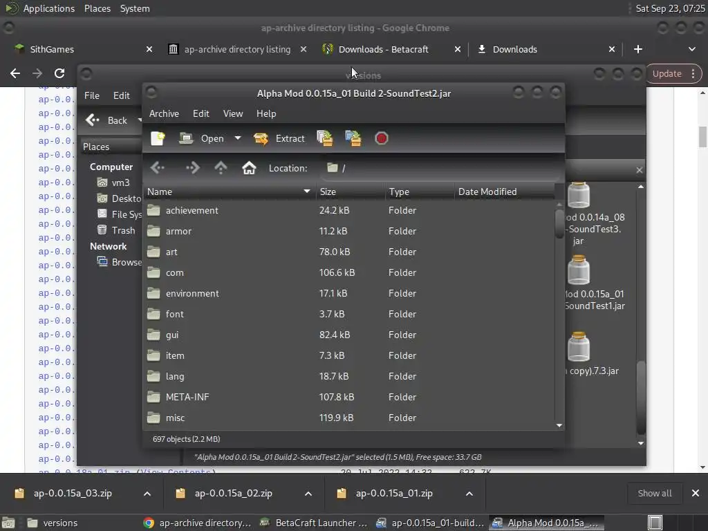Open downloaded ap-0.0.15a_02.zip file
Image resolution: width=708 pixels, height=531 pixels.
point(233,494)
